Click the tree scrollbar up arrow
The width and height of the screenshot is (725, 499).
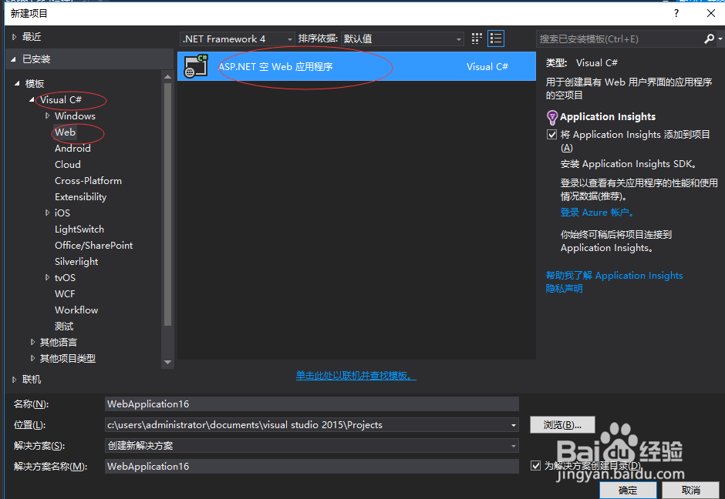[167, 77]
